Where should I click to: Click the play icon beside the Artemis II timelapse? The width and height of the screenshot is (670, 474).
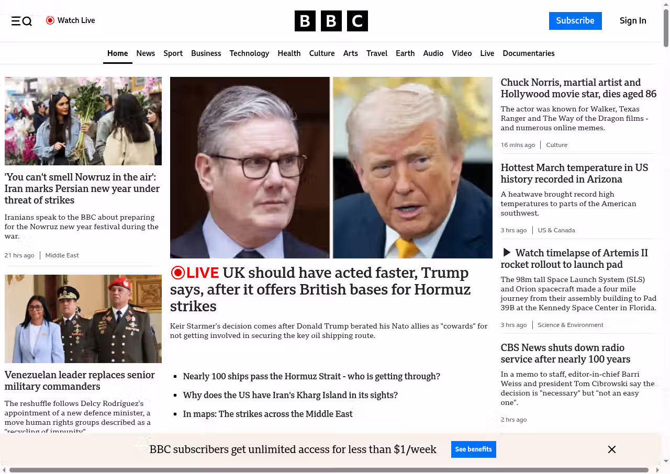click(507, 253)
